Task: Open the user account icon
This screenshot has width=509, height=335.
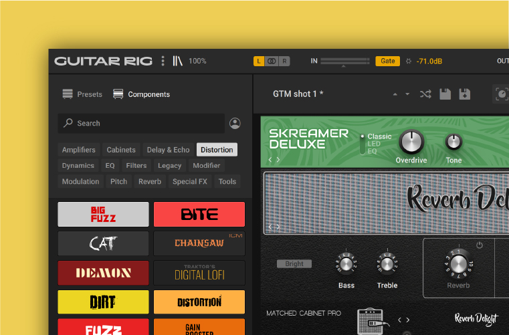Action: tap(235, 123)
